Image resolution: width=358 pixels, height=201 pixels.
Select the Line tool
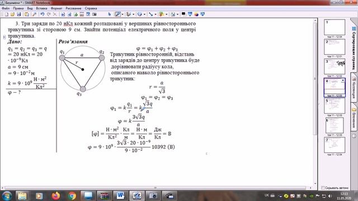pos(150,15)
